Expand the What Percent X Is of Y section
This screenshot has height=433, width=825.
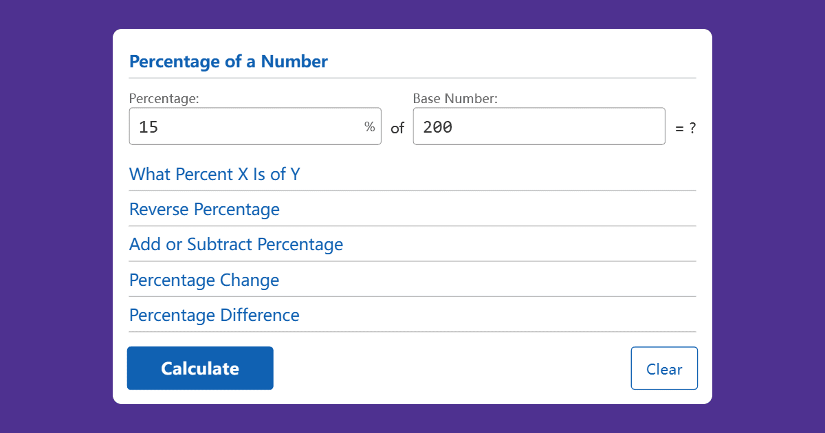214,174
